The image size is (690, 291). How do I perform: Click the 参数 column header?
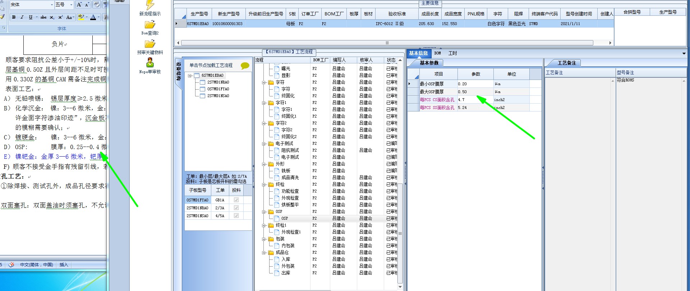pyautogui.click(x=475, y=74)
